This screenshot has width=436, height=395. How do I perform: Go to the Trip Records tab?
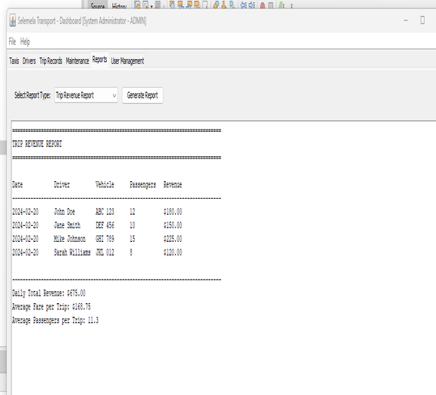coord(51,61)
